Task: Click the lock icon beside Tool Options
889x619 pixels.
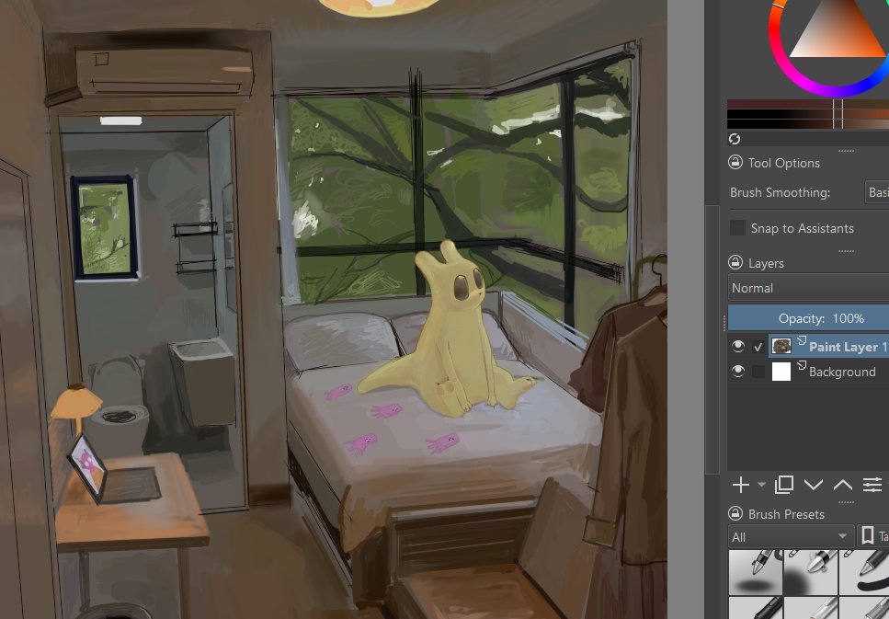Action: [x=735, y=163]
